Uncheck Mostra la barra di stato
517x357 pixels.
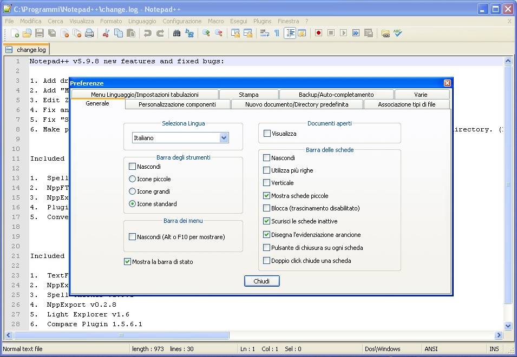(x=128, y=262)
